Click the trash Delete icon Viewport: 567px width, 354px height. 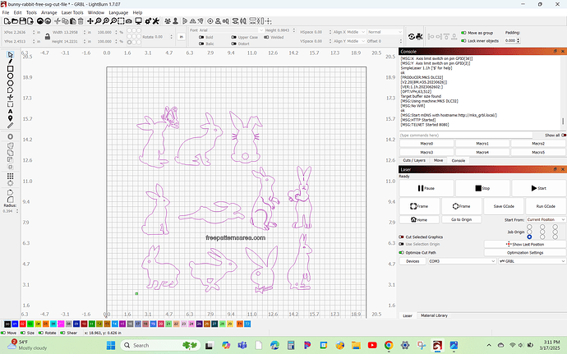pos(81,21)
